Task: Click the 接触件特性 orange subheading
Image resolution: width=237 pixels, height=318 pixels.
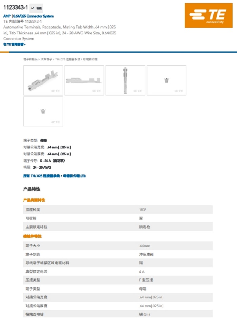Action: point(32,236)
